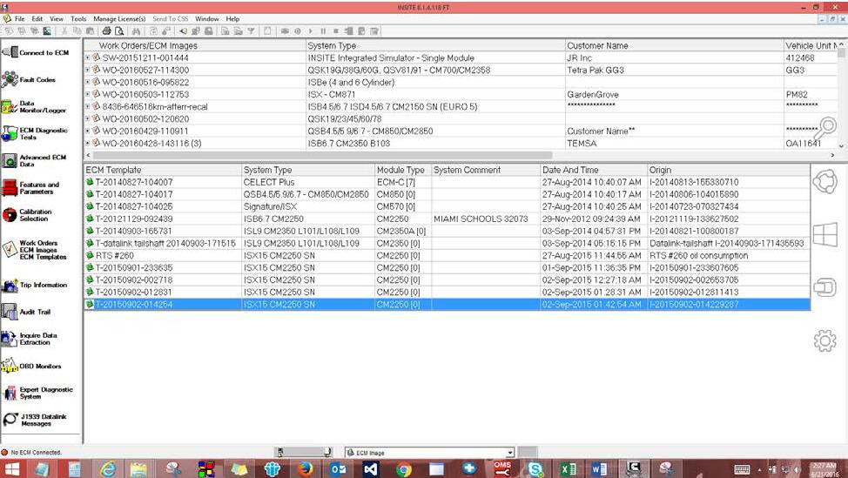The width and height of the screenshot is (848, 478).
Task: Open Expert Diagnostic System
Action: point(37,393)
